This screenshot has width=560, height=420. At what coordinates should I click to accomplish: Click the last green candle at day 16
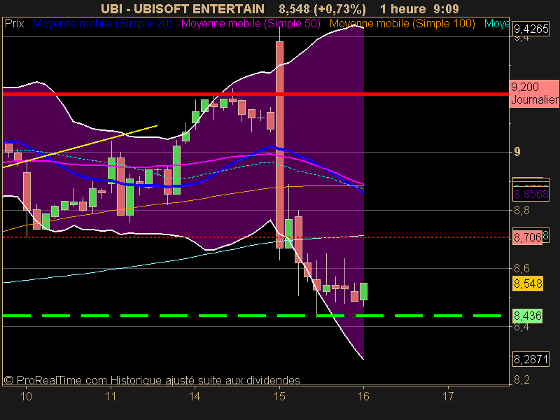363,291
